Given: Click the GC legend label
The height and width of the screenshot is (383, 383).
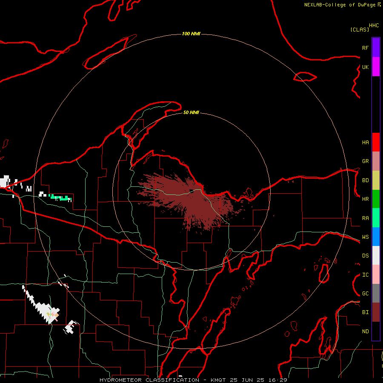Looking at the screenshot, I should [x=365, y=294].
